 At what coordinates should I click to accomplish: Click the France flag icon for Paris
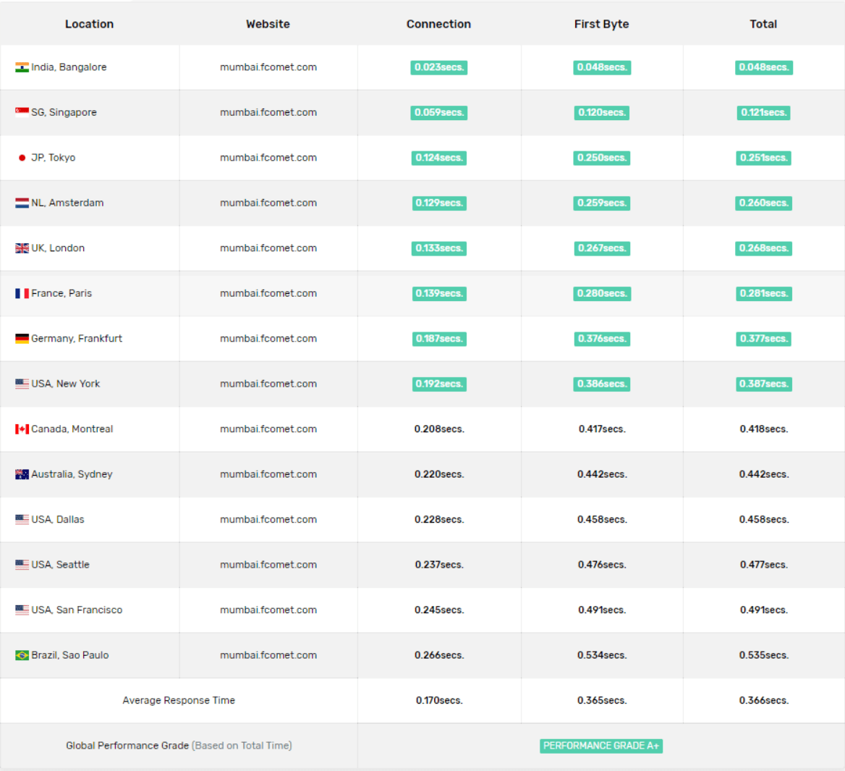[x=22, y=294]
